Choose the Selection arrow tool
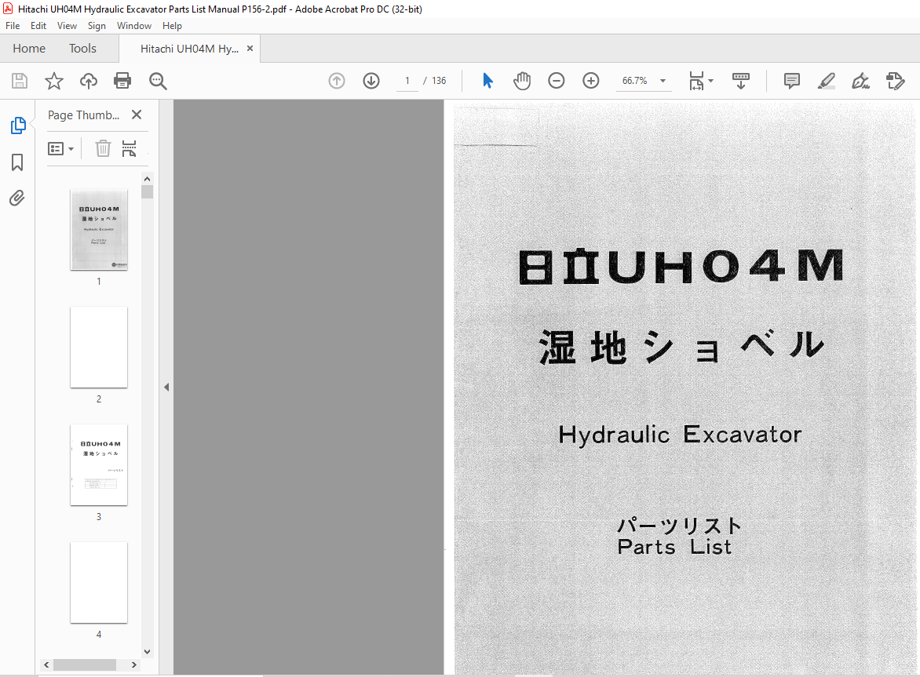920x677 pixels. point(487,81)
